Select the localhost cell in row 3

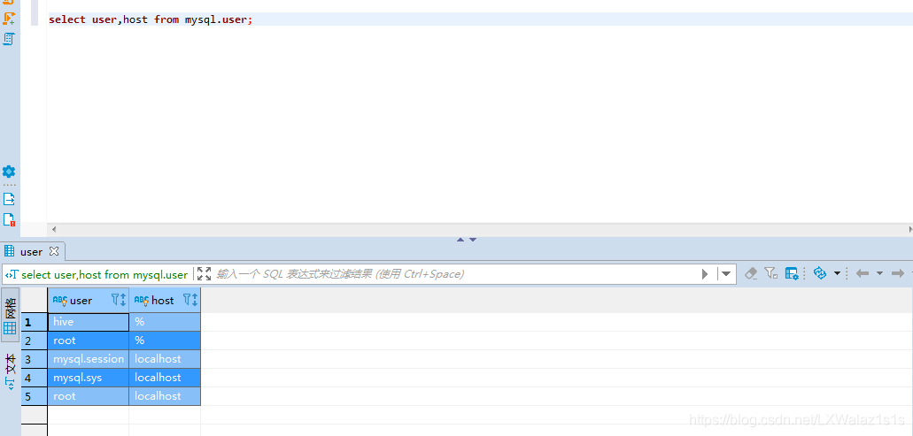coord(165,359)
